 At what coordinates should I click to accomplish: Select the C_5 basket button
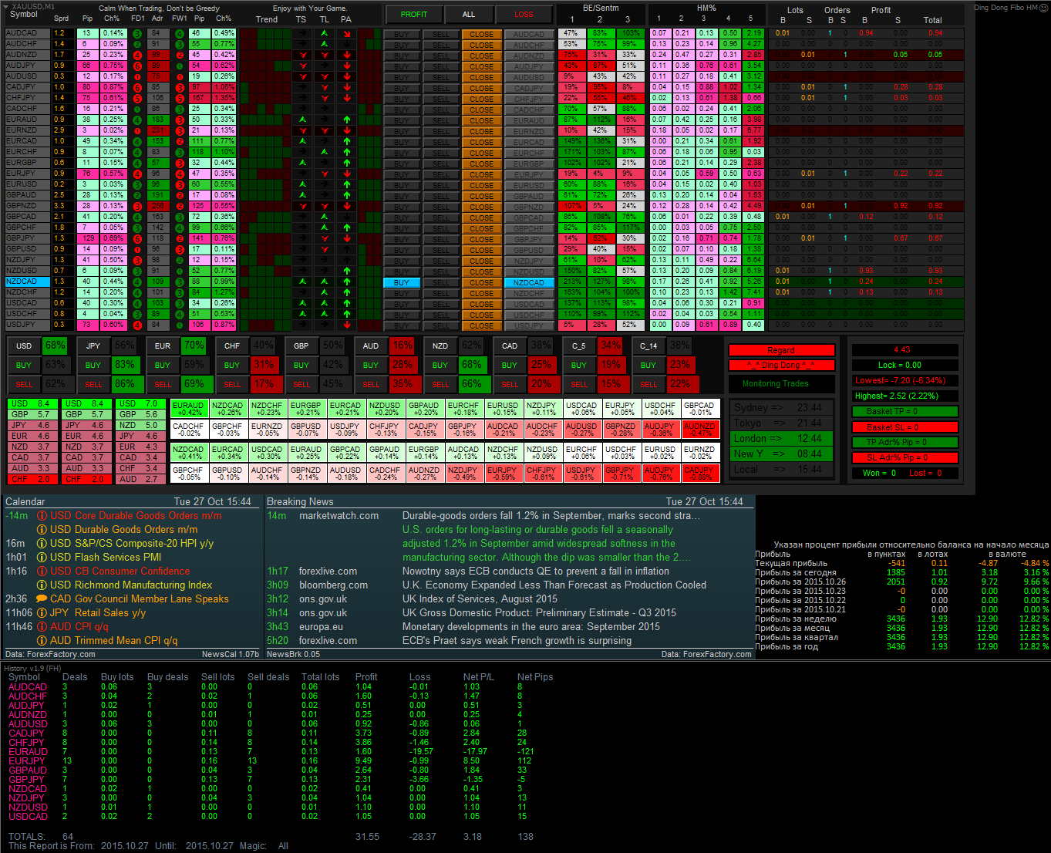(579, 346)
